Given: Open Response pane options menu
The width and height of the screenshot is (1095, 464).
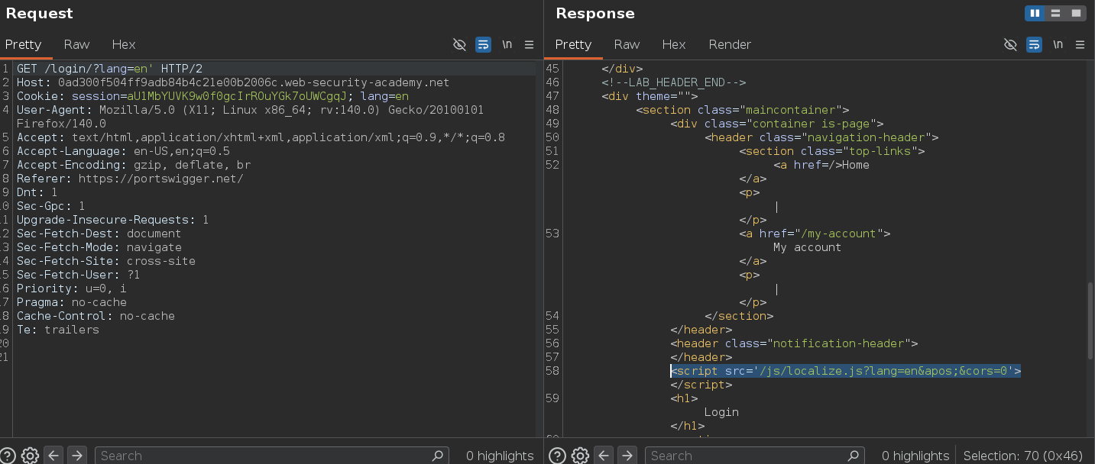Looking at the screenshot, I should tap(1080, 44).
